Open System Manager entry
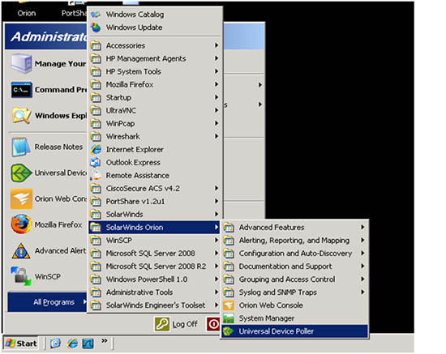Image resolution: width=446 pixels, height=354 pixels. coord(294,318)
